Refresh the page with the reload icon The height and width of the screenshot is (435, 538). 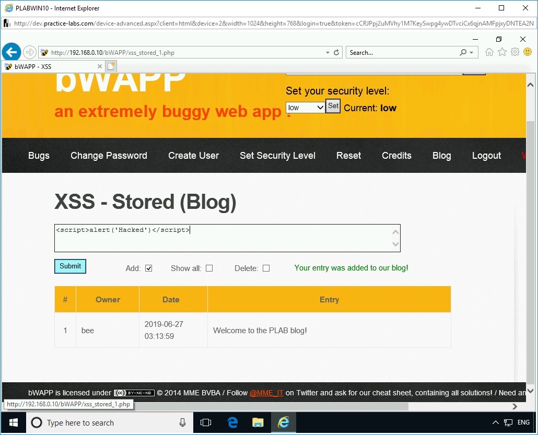[336, 52]
